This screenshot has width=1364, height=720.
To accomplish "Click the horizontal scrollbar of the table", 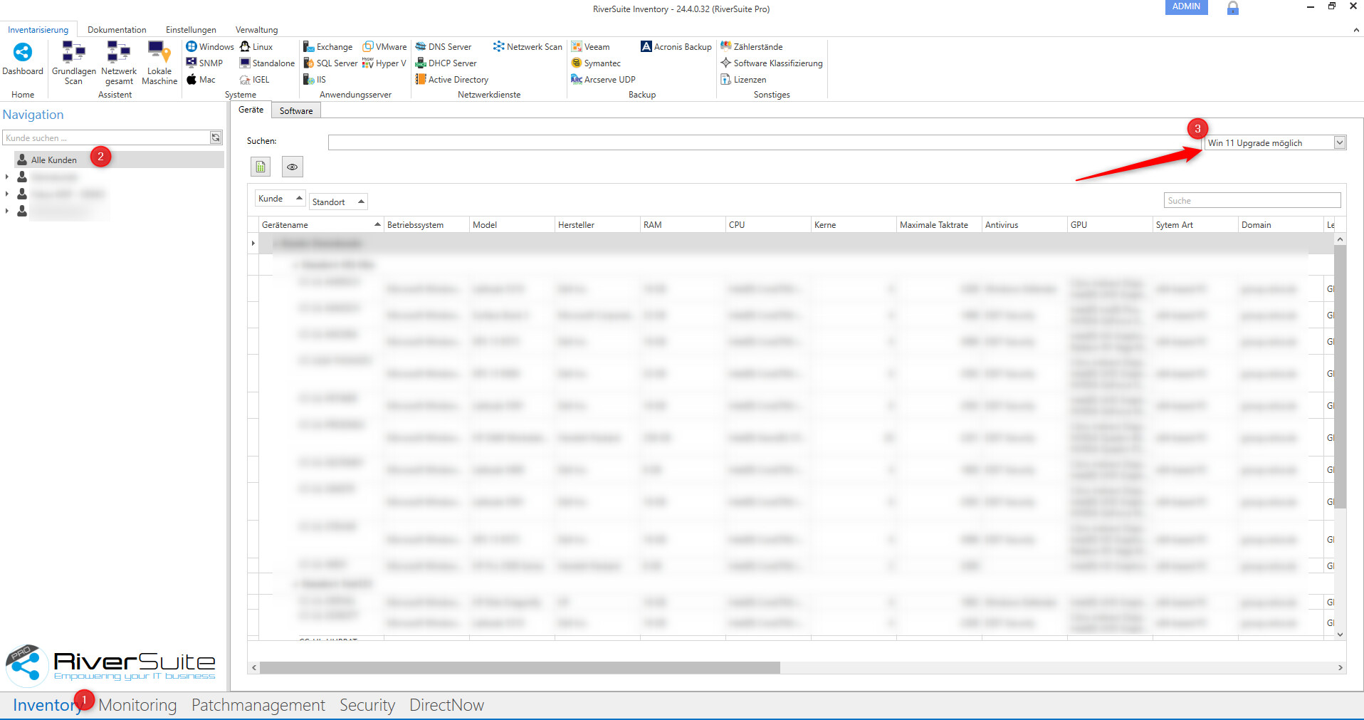I will 520,668.
